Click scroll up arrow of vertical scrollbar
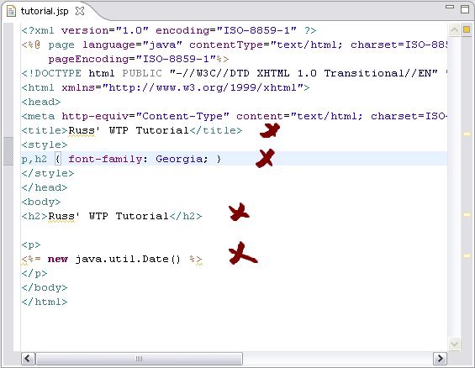The width and height of the screenshot is (475, 368). pyautogui.click(x=454, y=29)
